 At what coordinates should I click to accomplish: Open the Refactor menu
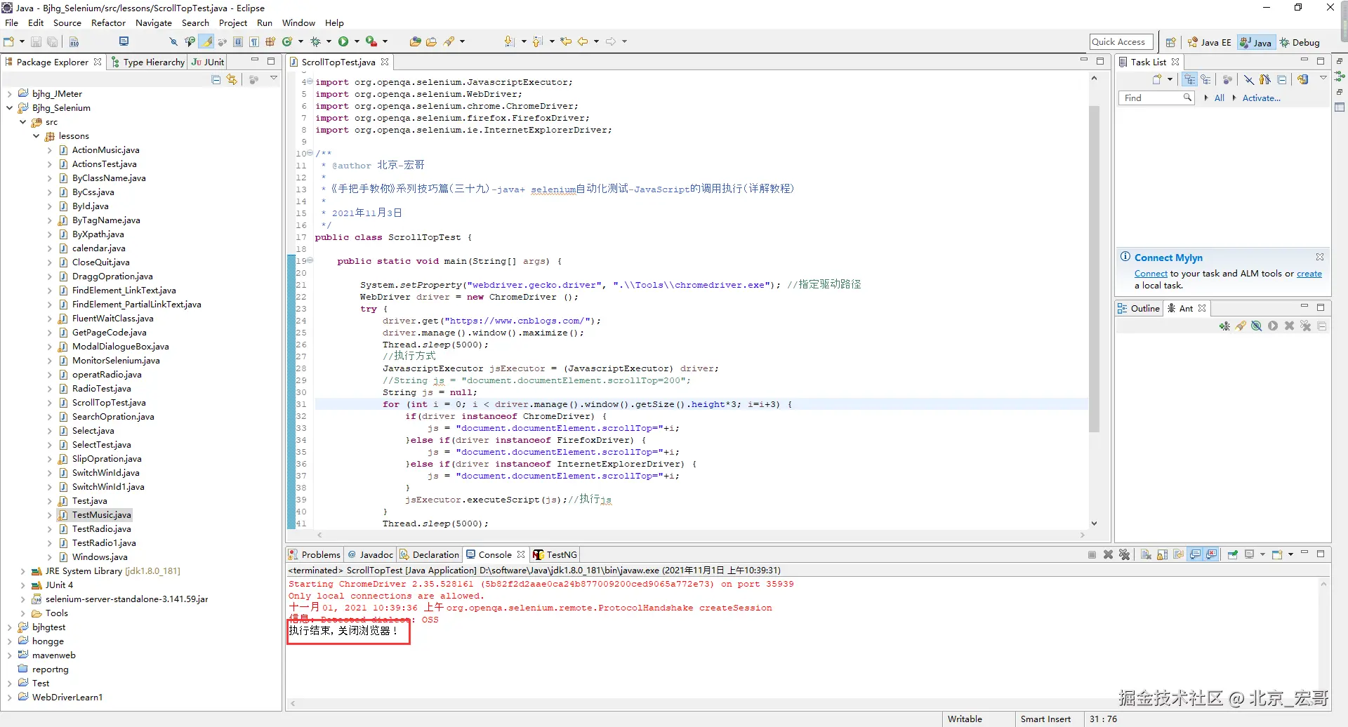pos(108,23)
